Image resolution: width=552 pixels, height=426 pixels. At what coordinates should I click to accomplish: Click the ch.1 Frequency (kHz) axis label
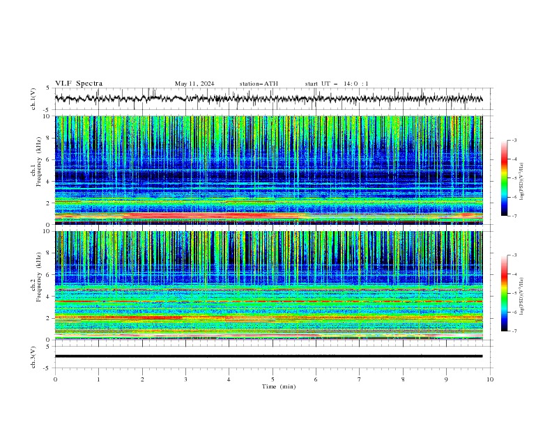(x=39, y=162)
